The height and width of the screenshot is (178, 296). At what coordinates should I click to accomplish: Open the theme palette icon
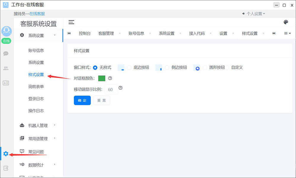pyautogui.click(x=286, y=22)
